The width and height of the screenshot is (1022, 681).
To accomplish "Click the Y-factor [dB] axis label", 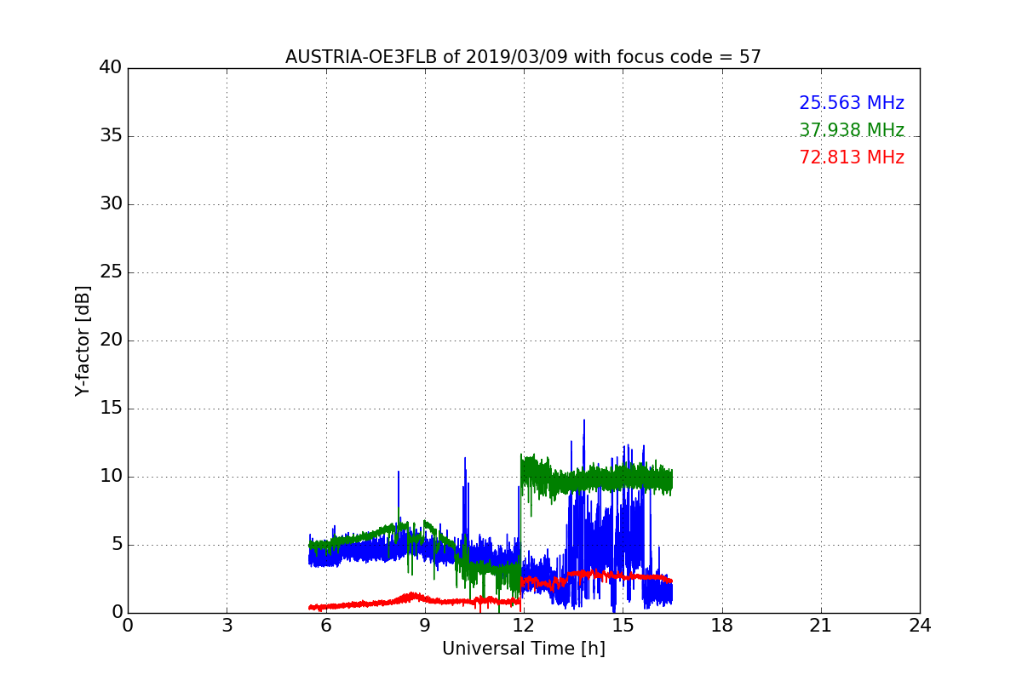I will tap(83, 340).
